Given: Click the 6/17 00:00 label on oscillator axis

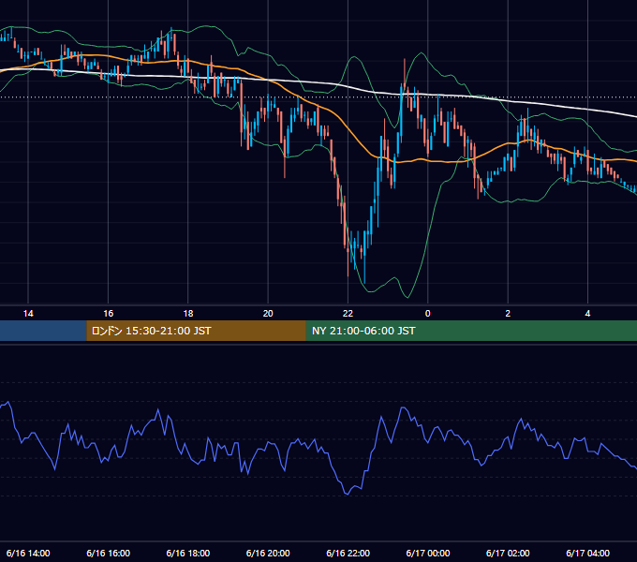Looking at the screenshot, I should [x=428, y=553].
